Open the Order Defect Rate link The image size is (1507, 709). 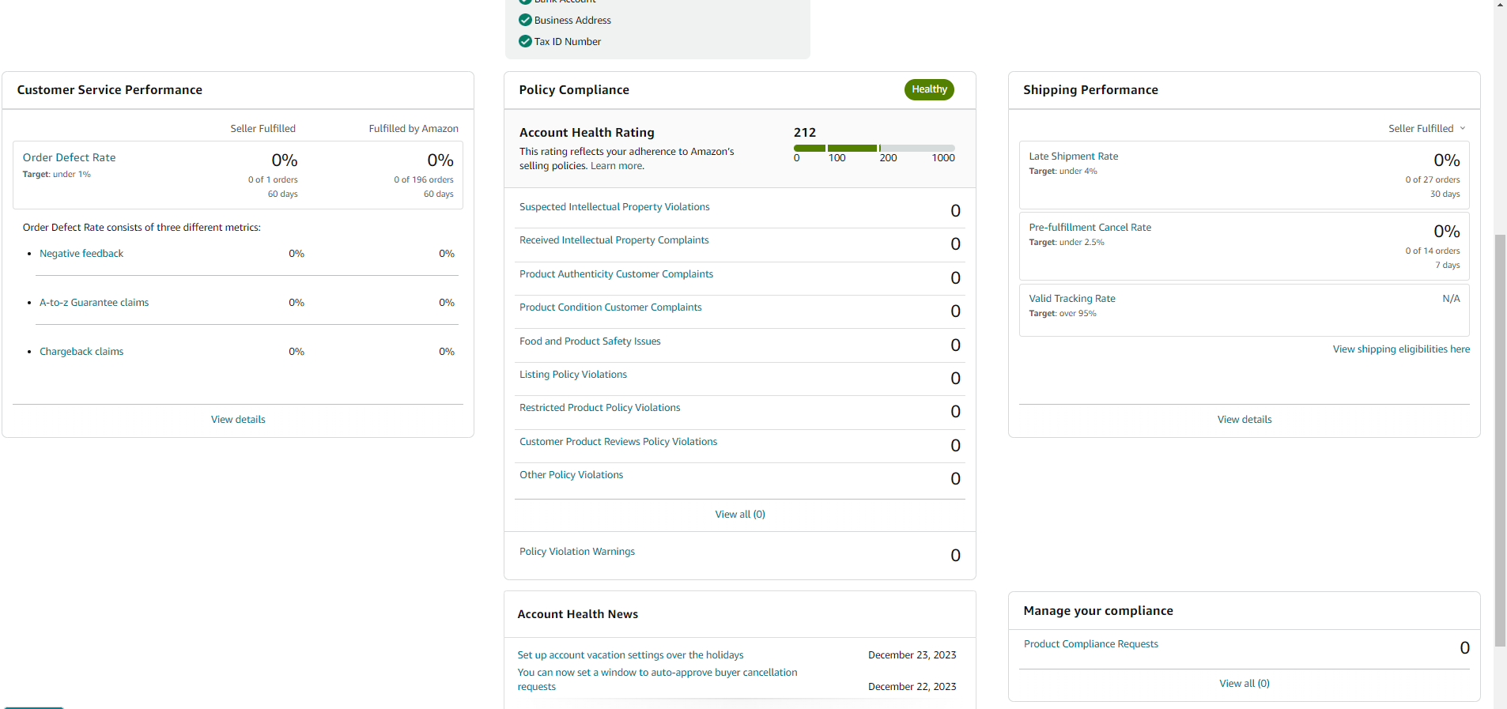pos(70,157)
